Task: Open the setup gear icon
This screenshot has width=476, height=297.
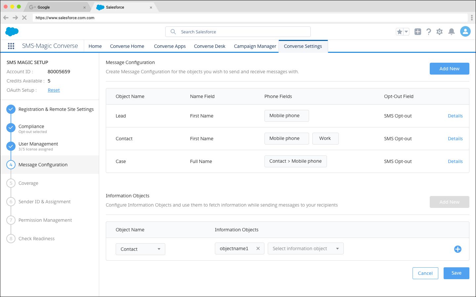Action: [439, 32]
